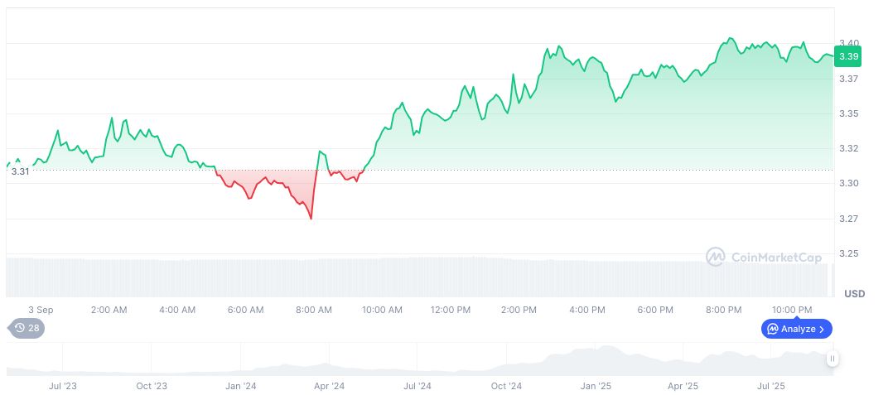Select Jan '24 on the range navigator
Screen dimensions: 888x395
point(240,386)
